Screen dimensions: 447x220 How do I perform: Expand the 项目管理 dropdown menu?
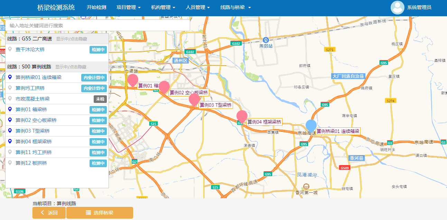[x=128, y=7]
